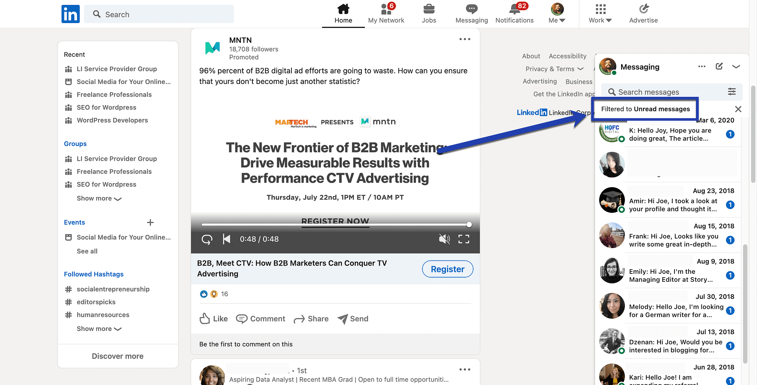Open the Messaging panel profile avatar
The width and height of the screenshot is (757, 385).
(x=608, y=67)
